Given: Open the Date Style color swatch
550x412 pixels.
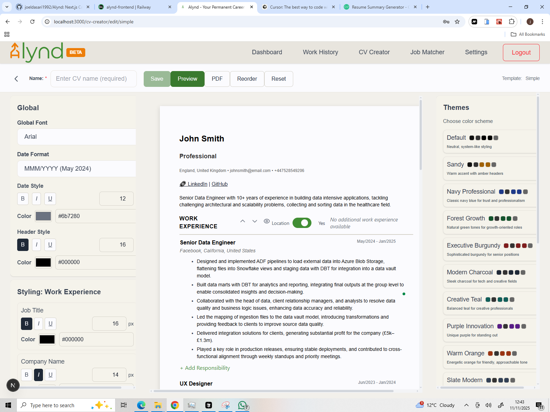Looking at the screenshot, I should [43, 216].
